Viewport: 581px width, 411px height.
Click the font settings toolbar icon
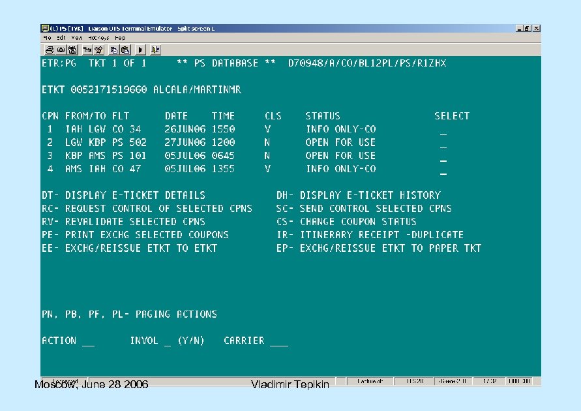[x=87, y=50]
